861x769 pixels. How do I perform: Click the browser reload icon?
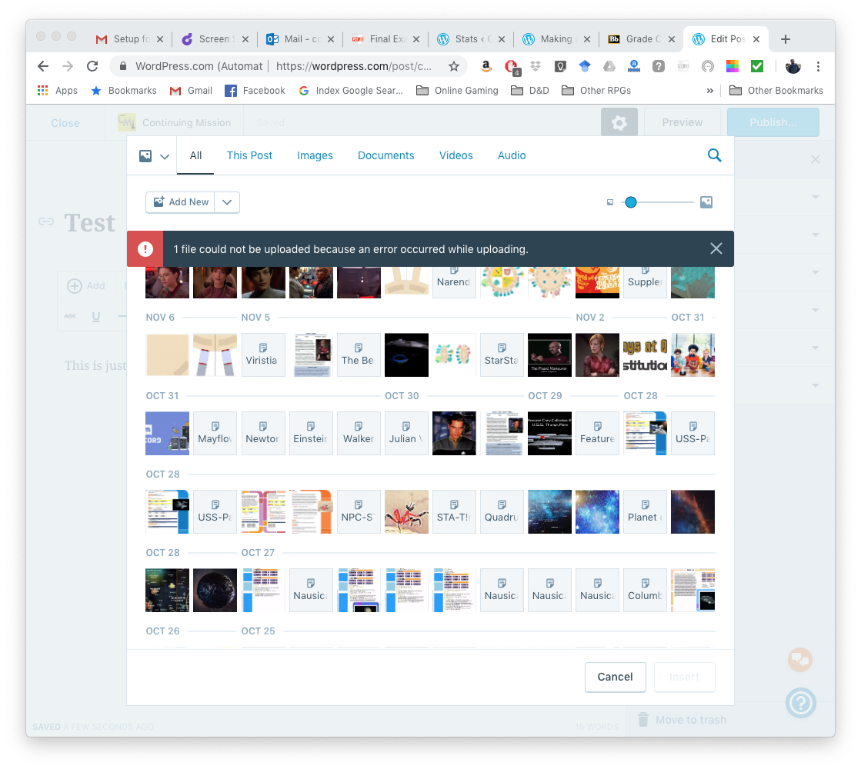(92, 66)
